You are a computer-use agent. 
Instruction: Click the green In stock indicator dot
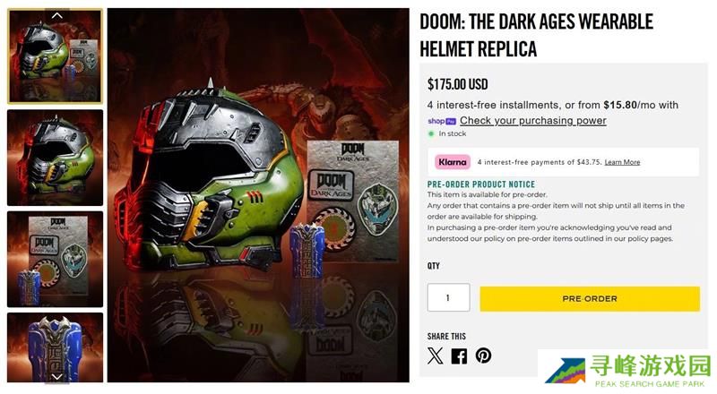tap(431, 134)
